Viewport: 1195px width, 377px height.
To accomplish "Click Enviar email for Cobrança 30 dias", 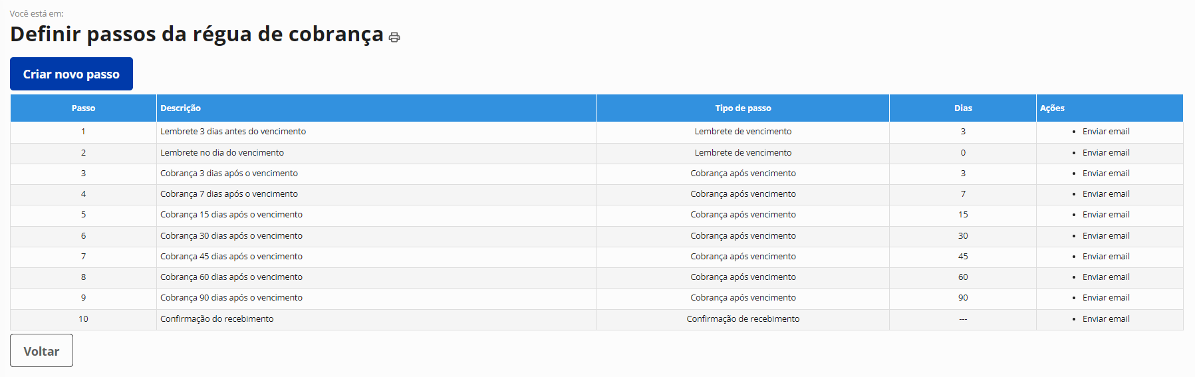I will 1105,236.
